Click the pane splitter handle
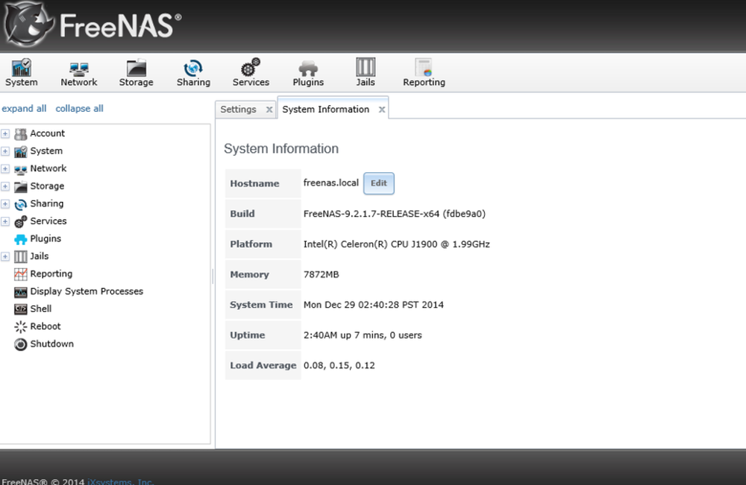 (213, 276)
